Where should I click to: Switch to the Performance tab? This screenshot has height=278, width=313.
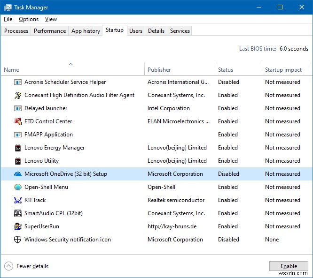50,31
